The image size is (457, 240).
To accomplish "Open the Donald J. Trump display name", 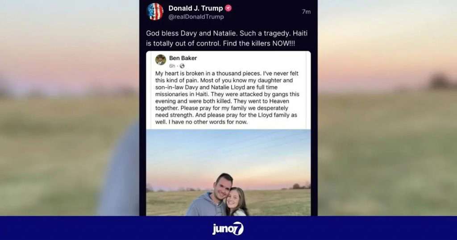I will tap(195, 8).
